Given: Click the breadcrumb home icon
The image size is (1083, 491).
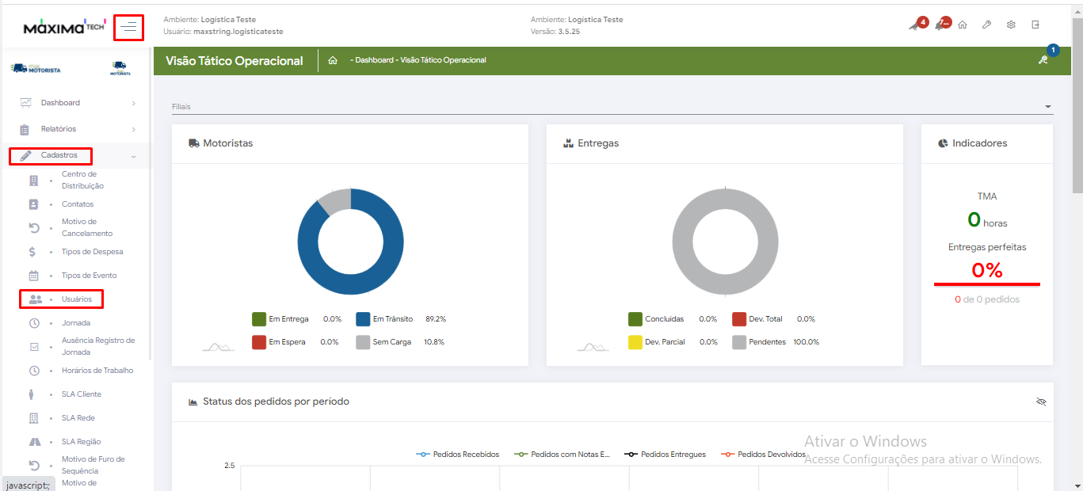Looking at the screenshot, I should tap(333, 60).
